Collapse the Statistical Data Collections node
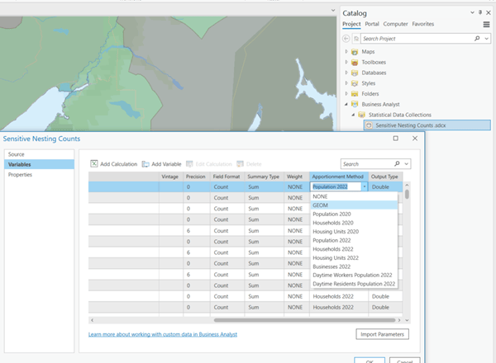Viewport: 496px width, 363px height. tap(353, 115)
